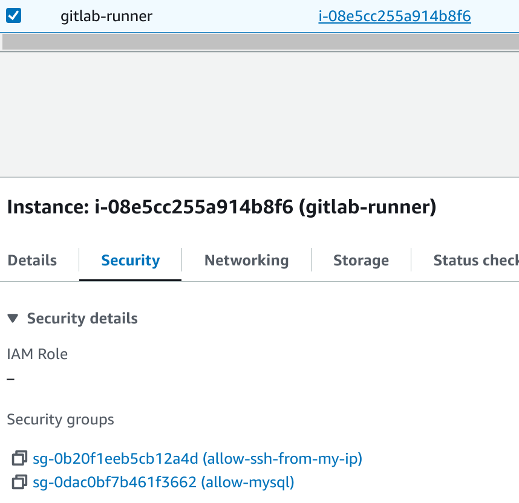
Task: Open the allow-mysql security group link
Action: pyautogui.click(x=163, y=482)
